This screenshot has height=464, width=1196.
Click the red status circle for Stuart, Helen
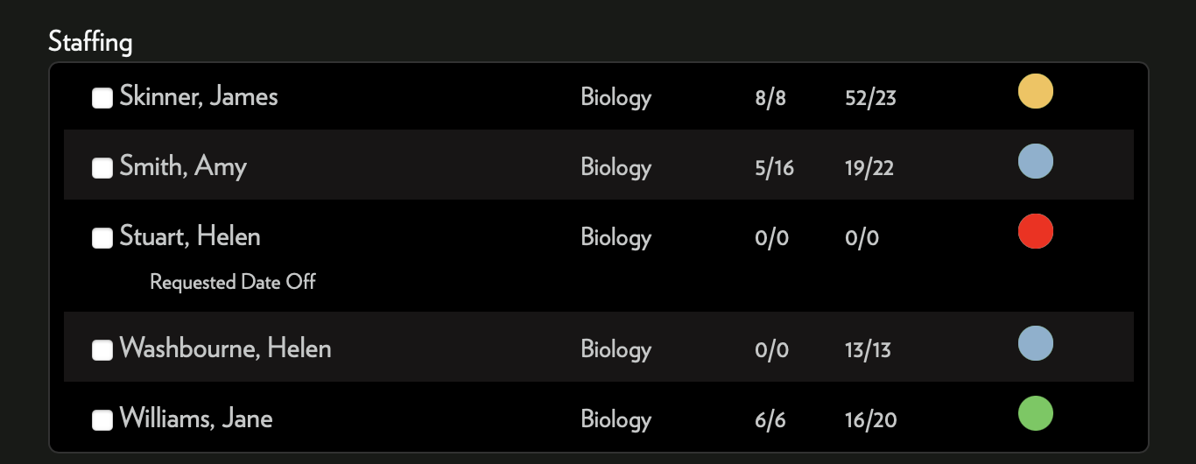click(1036, 232)
